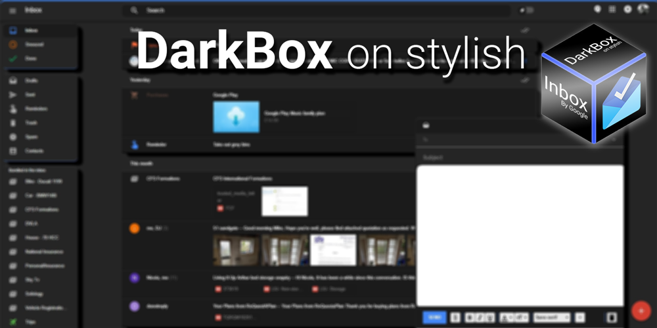This screenshot has height=328, width=657.
Task: Open the Snoozed folder
Action: pos(41,45)
